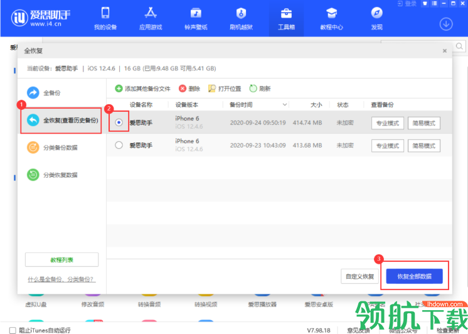Click the 大小 column header

[x=316, y=105]
